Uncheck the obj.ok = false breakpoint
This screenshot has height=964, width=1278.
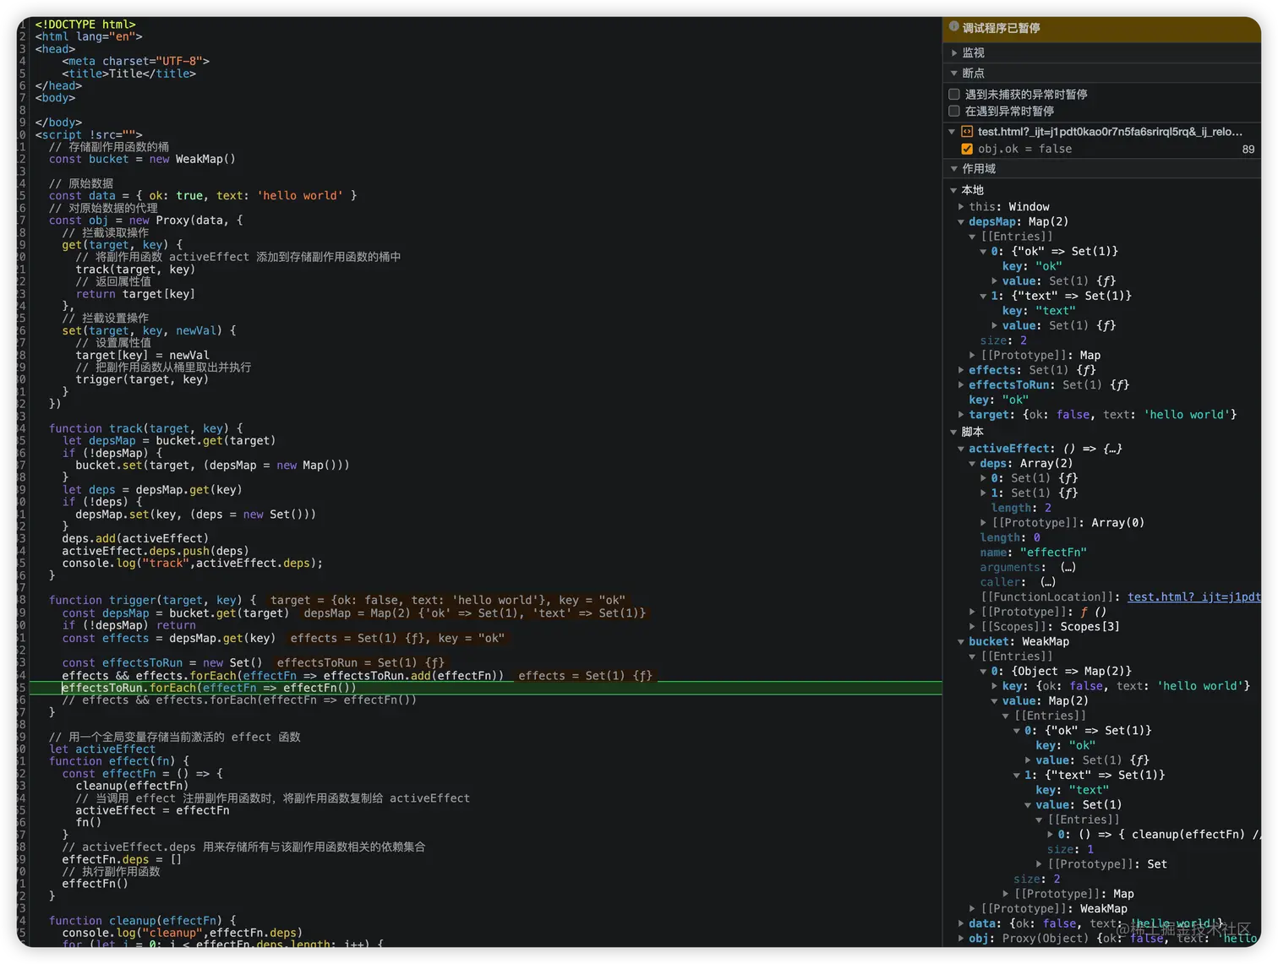coord(967,149)
